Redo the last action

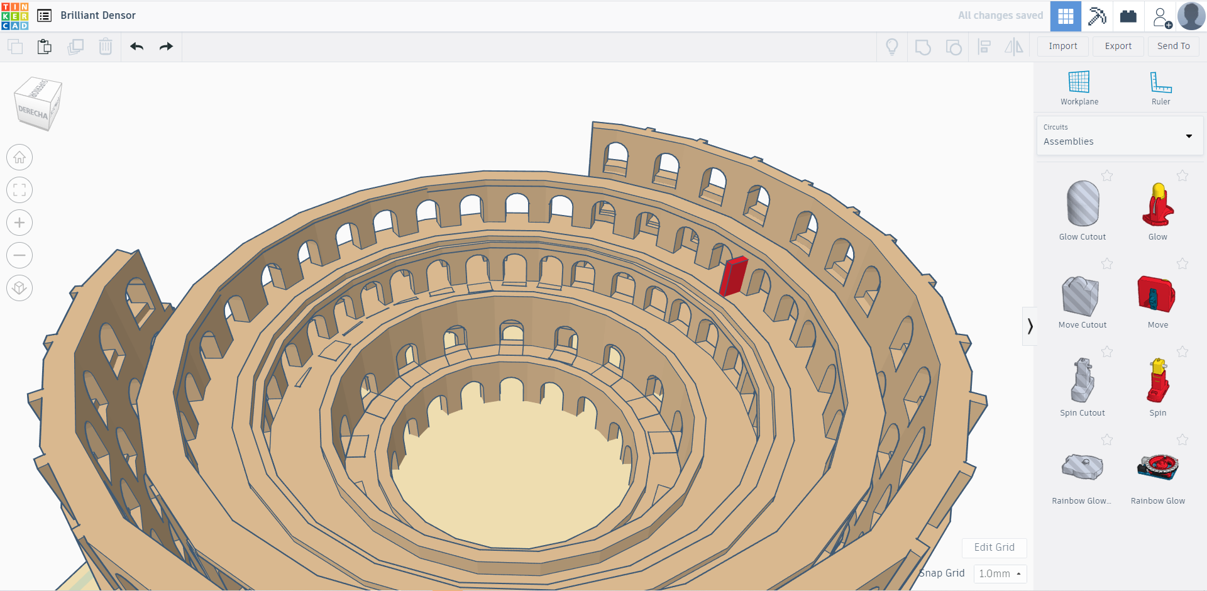(x=166, y=47)
